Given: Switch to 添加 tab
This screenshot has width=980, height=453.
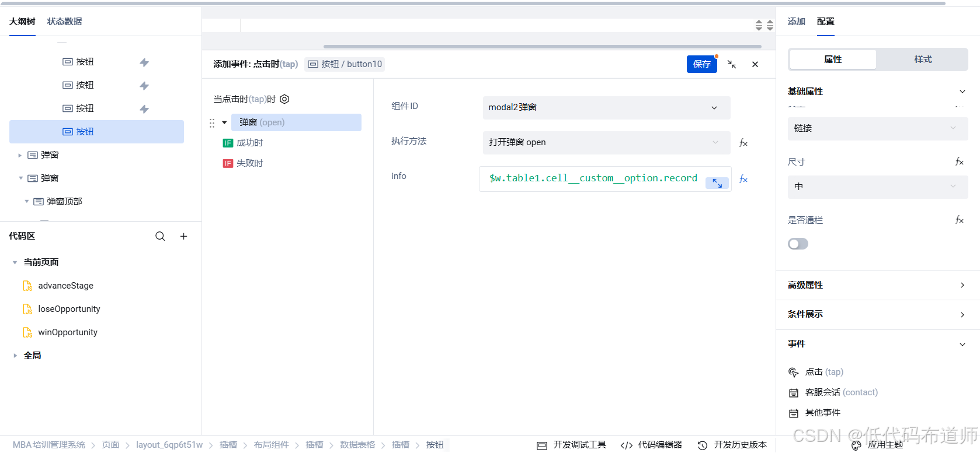Looking at the screenshot, I should tap(796, 22).
